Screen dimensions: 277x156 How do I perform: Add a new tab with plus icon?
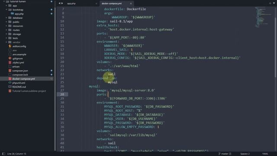(270, 3)
